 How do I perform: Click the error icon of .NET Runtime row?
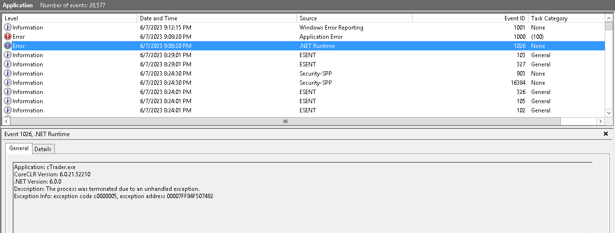(x=8, y=46)
